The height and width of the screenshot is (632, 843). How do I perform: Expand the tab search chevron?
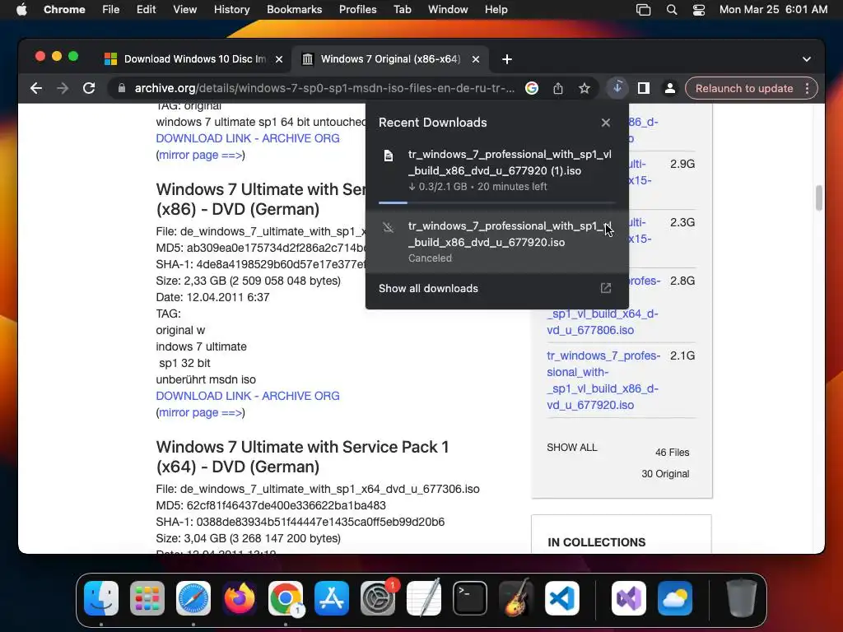coord(807,59)
